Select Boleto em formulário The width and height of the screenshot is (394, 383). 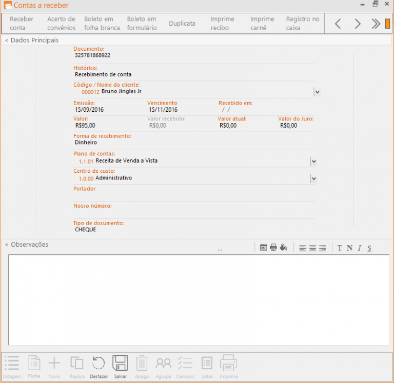click(x=142, y=24)
